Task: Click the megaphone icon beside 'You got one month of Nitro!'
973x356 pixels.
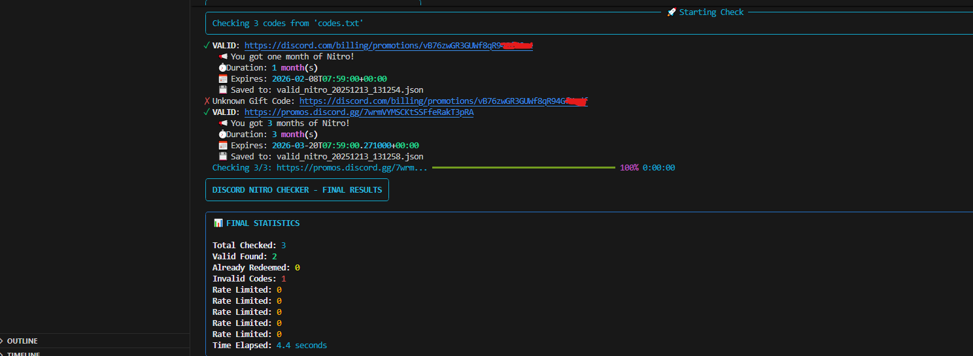Action: (x=224, y=57)
